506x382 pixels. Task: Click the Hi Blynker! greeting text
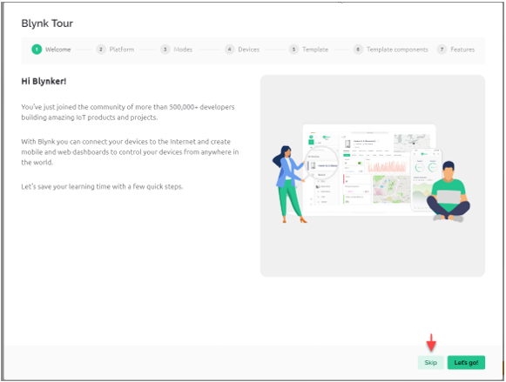[44, 81]
